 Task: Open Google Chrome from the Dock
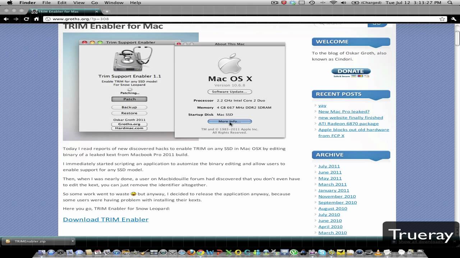201,252
